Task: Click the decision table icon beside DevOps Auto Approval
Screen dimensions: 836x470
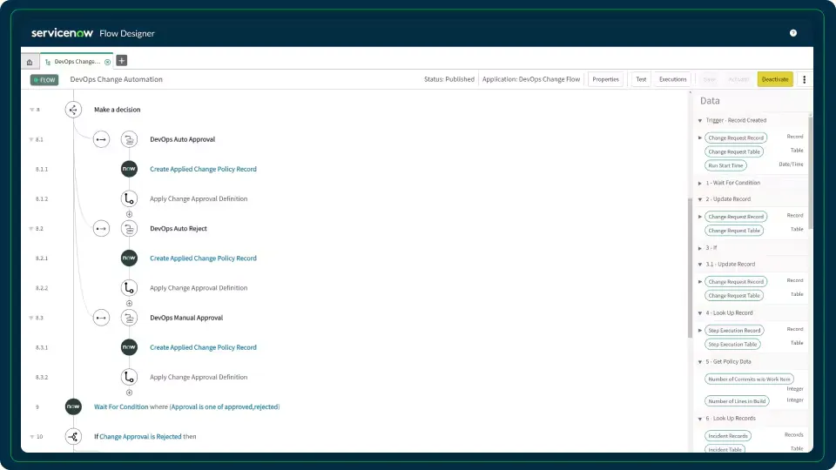Action: [x=129, y=139]
